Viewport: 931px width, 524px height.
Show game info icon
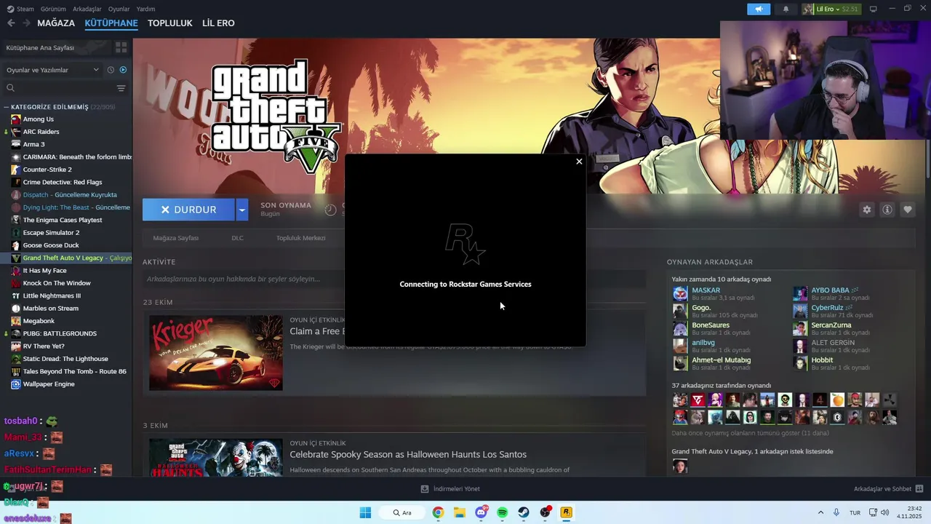[887, 210]
